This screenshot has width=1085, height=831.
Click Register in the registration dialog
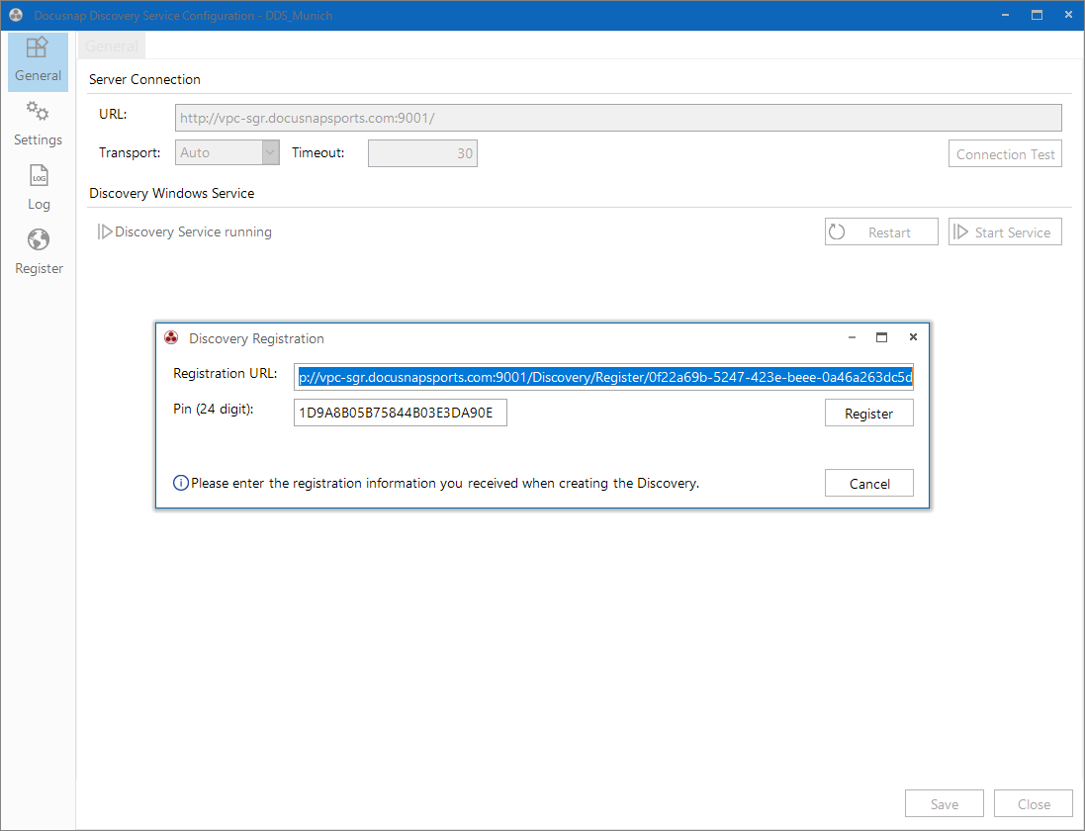(868, 414)
